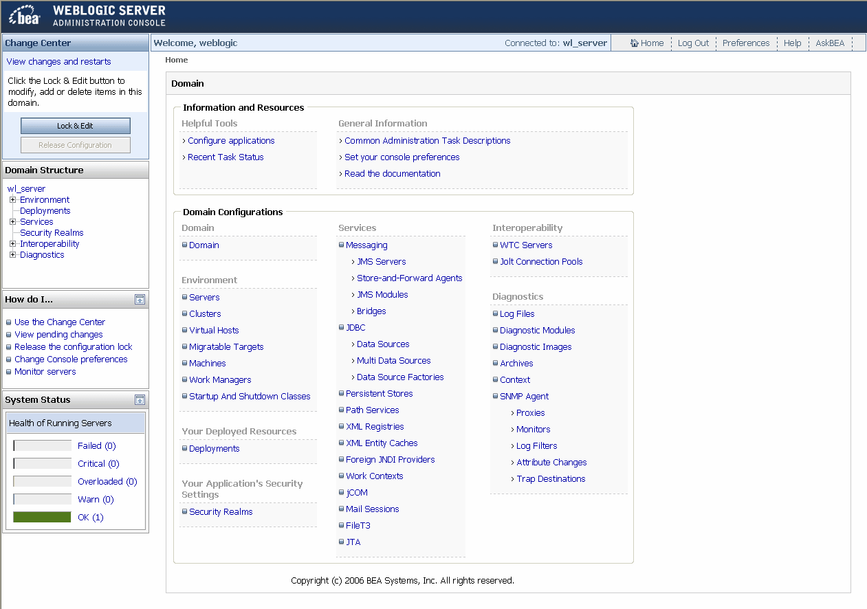The height and width of the screenshot is (609, 867).
Task: Open the JDBC link
Action: coord(355,328)
